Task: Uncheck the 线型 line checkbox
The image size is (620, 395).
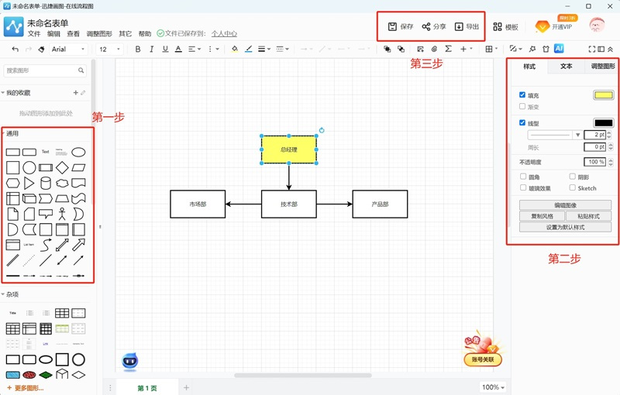Action: pos(522,123)
